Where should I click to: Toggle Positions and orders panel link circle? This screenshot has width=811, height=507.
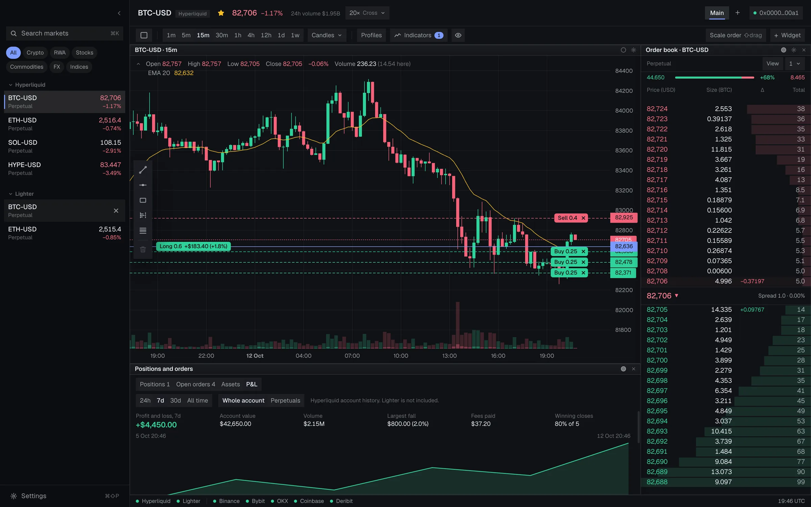623,369
